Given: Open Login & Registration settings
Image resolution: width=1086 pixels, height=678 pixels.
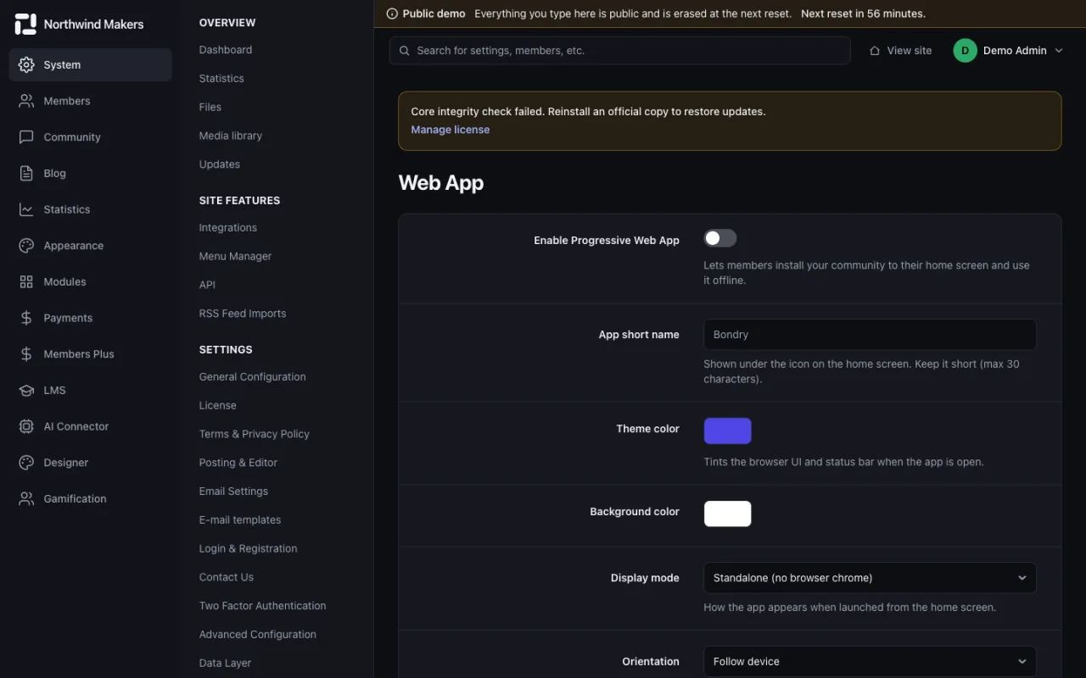Looking at the screenshot, I should pyautogui.click(x=249, y=549).
